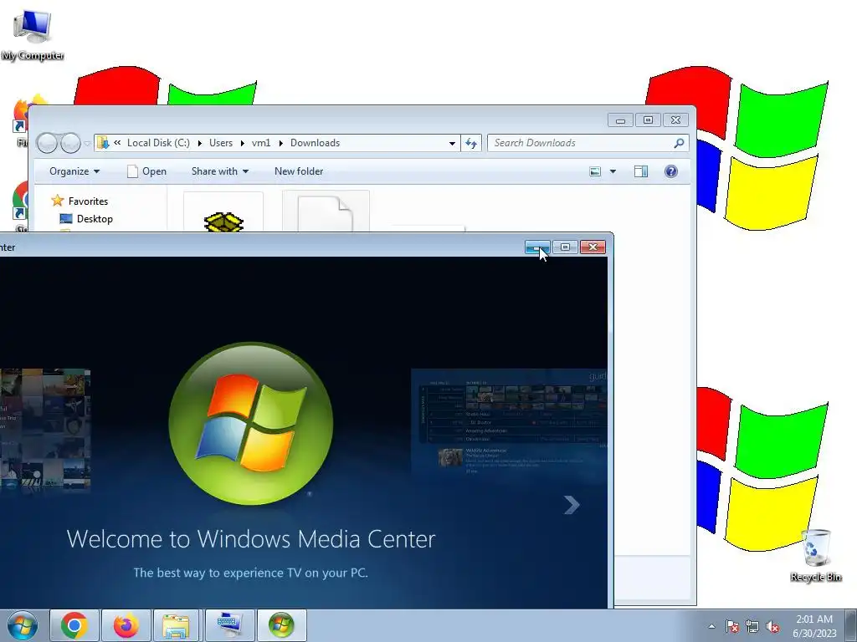Screen dimensions: 857x642
Task: Select Desktop under Favorites
Action: (86, 219)
